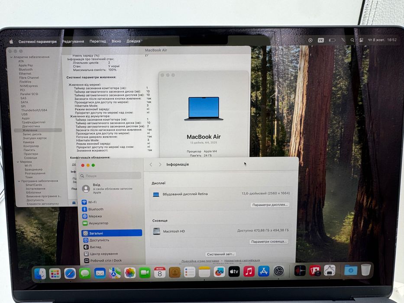Image resolution: width=404 pixels, height=303 pixels.
Task: Click the Параметри сховища button
Action: (269, 242)
